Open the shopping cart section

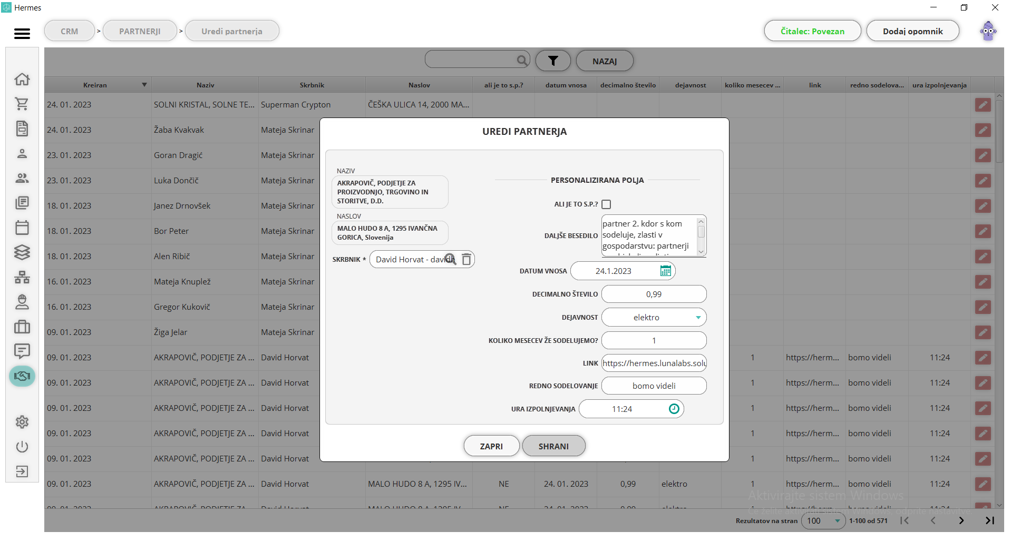pos(22,104)
